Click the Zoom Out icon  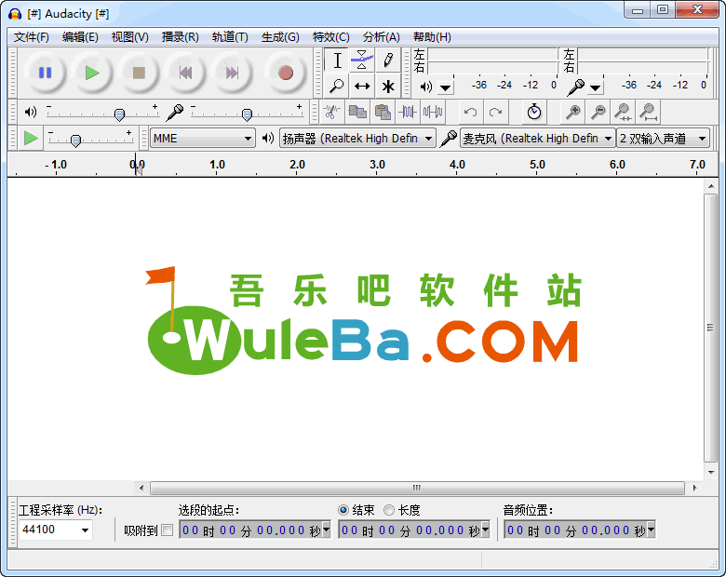click(x=598, y=112)
